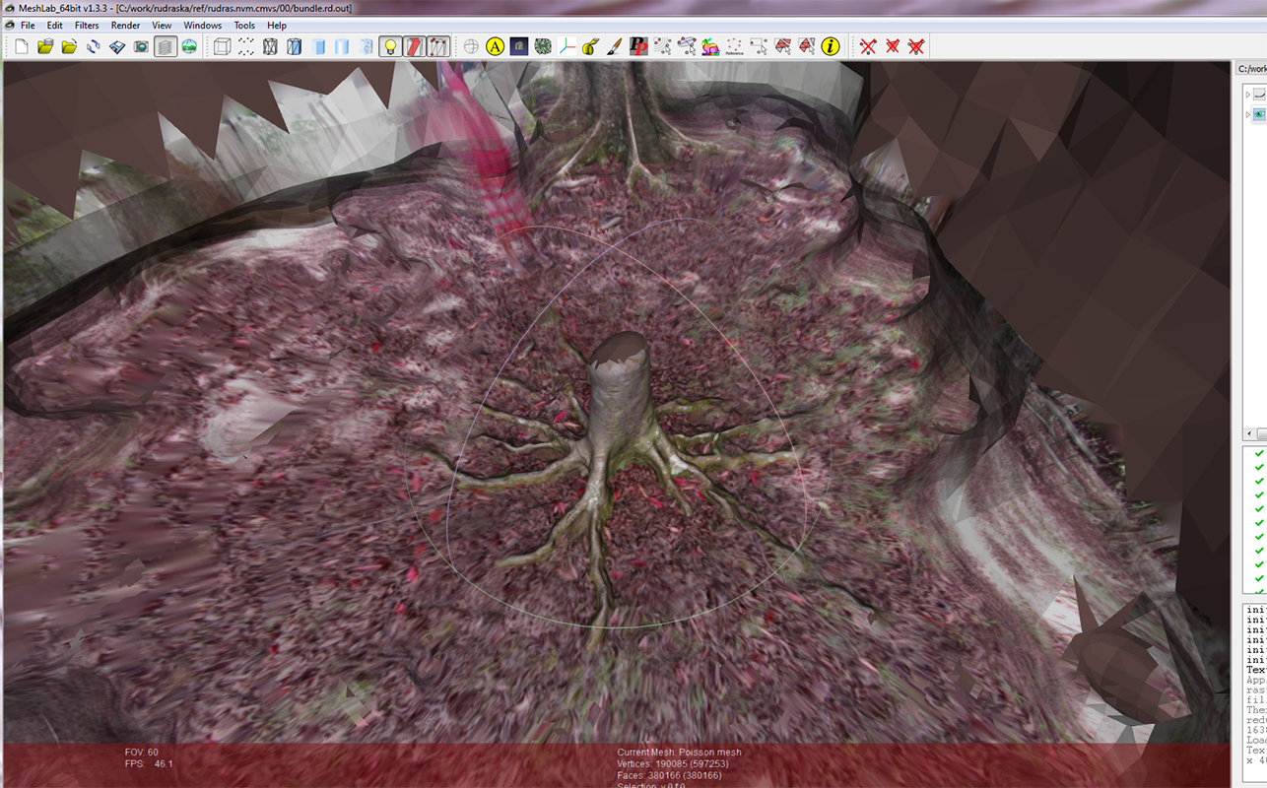Toggle the light bulb lighting button

[390, 46]
